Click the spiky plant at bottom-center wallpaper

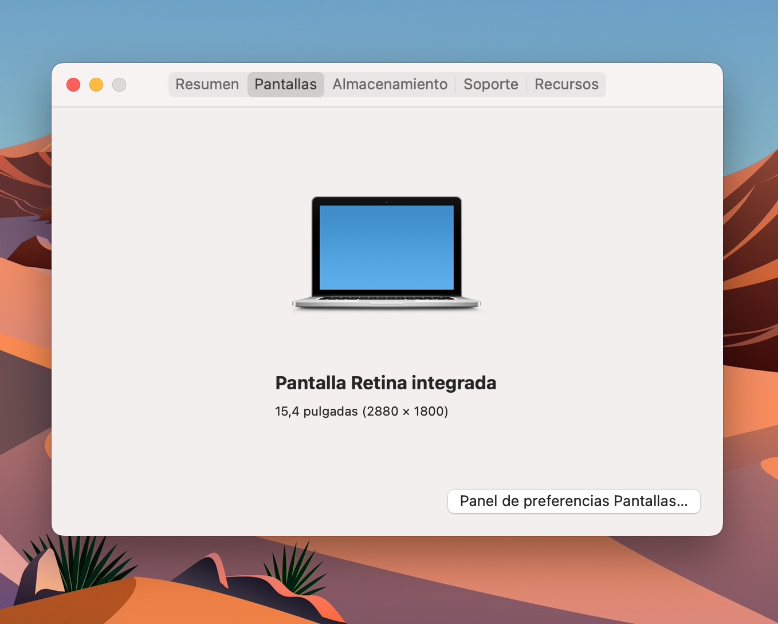(296, 568)
